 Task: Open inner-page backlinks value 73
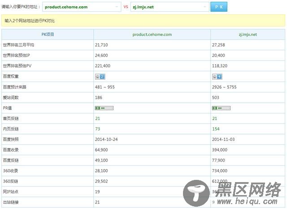click(98, 129)
